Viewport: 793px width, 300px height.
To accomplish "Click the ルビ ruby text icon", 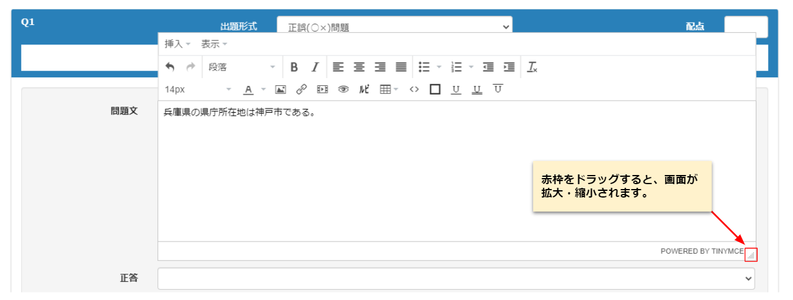I will click(364, 90).
